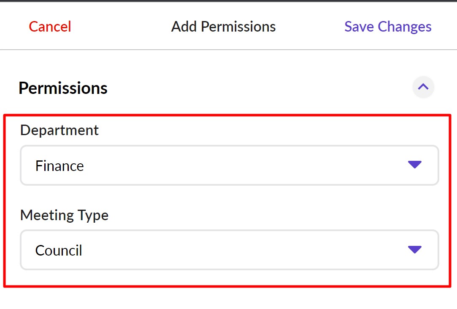
Task: Select the Council value text
Action: tap(59, 250)
